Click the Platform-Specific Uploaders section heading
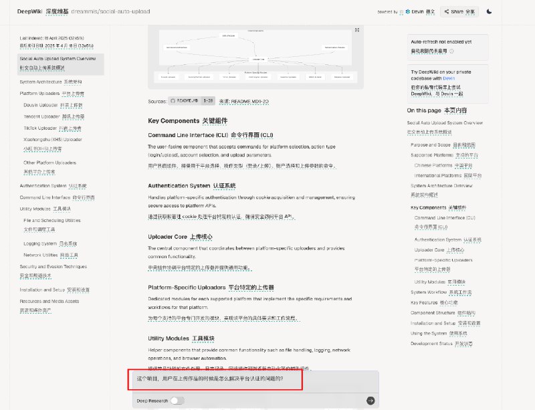 [211, 288]
